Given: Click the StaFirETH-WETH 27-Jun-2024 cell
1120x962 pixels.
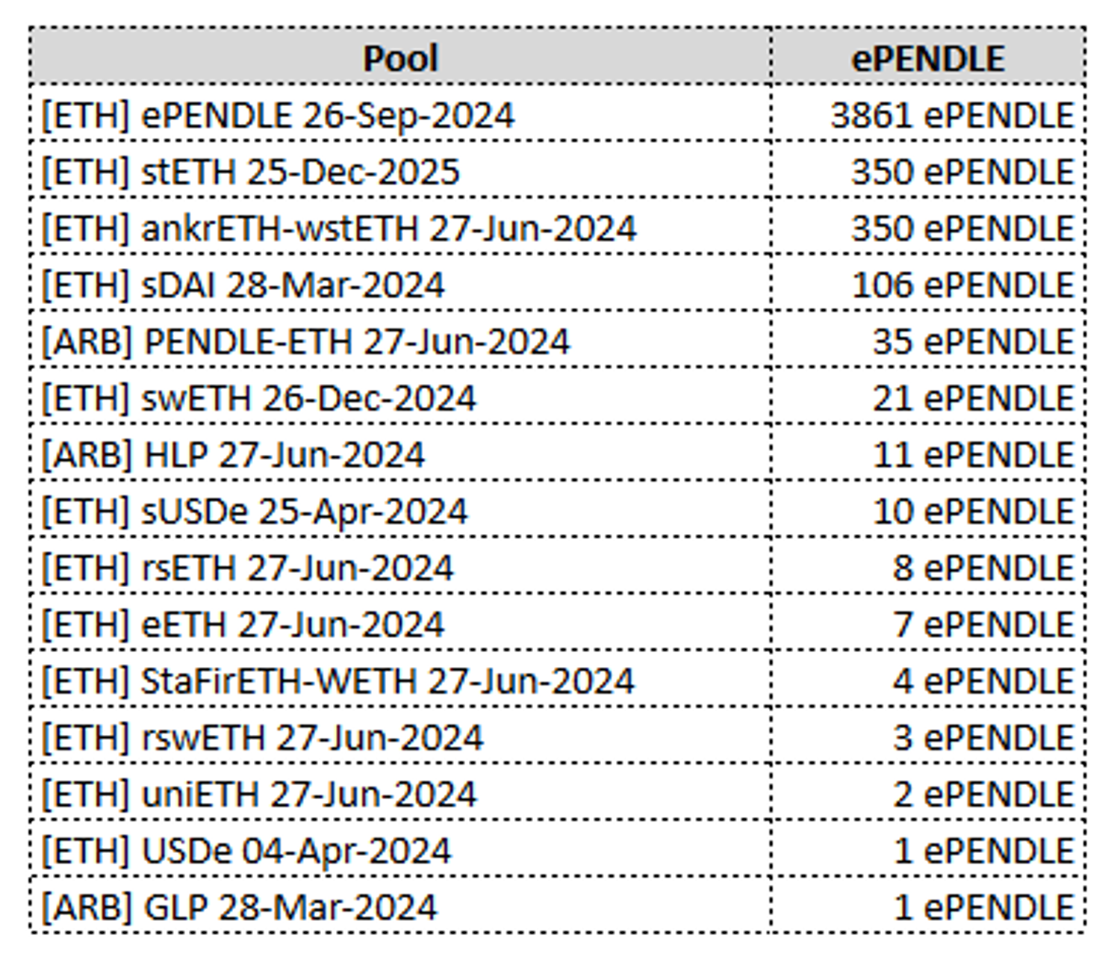Looking at the screenshot, I should tap(338, 681).
